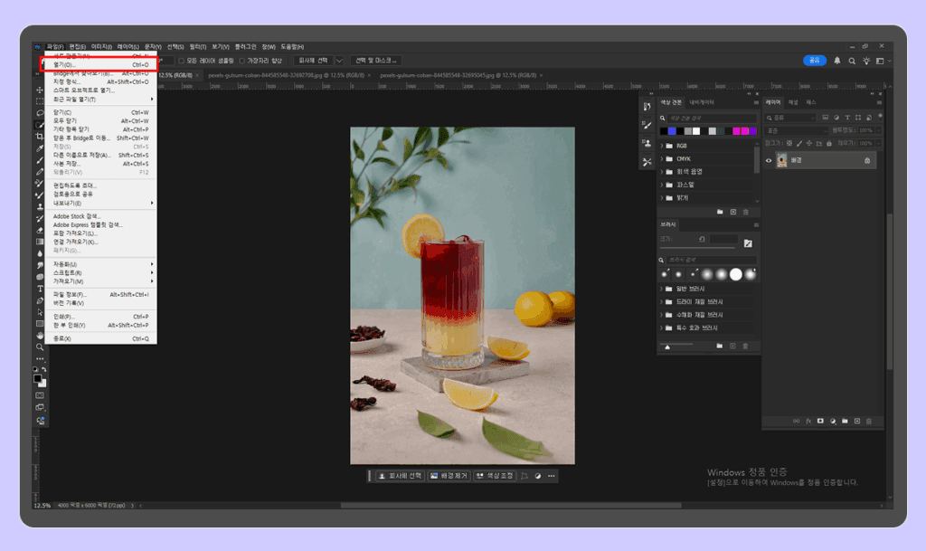This screenshot has width=926, height=551.
Task: Select the Gradient tool
Action: (40, 242)
